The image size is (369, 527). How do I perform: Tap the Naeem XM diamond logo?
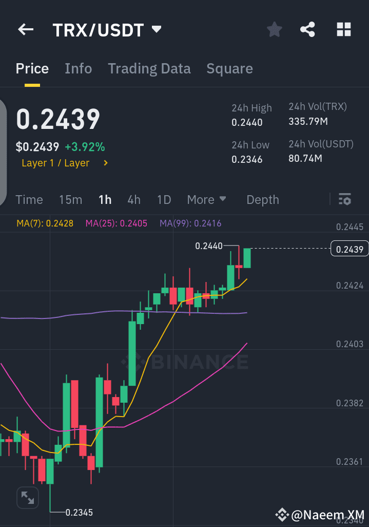pyautogui.click(x=283, y=514)
